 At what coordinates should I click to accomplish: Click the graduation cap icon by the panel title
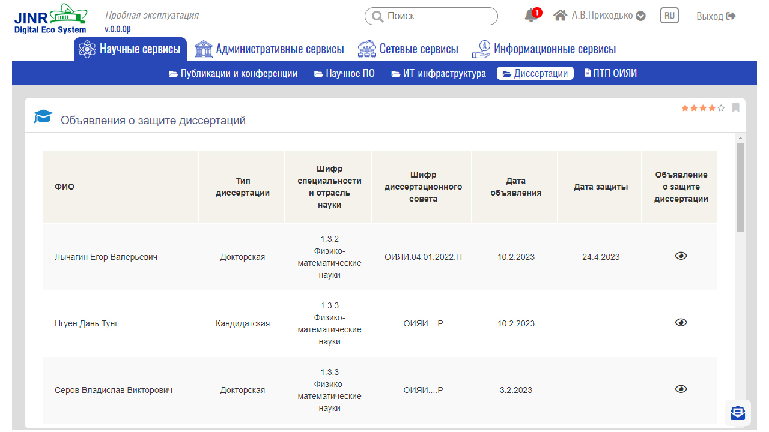point(43,117)
